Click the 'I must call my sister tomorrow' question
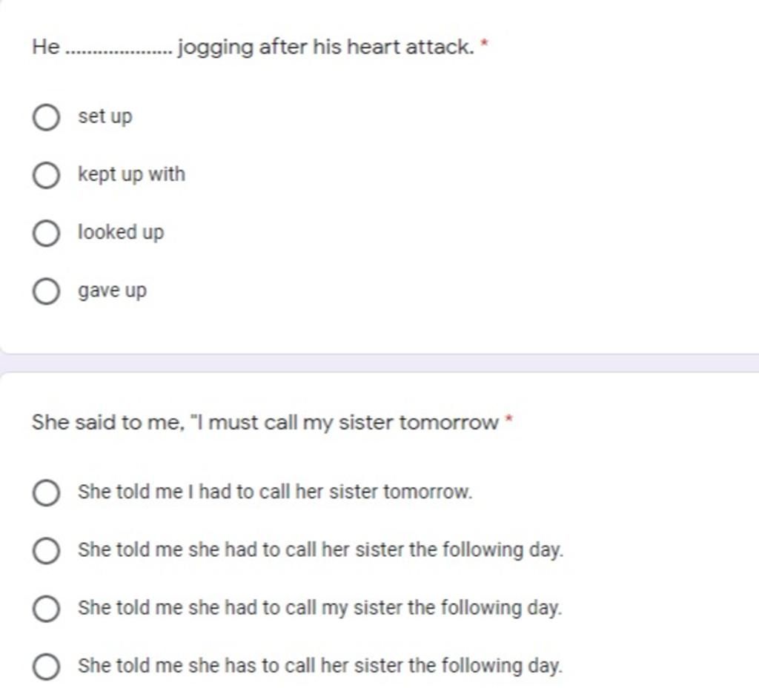Image resolution: width=759 pixels, height=700 pixels. (265, 423)
